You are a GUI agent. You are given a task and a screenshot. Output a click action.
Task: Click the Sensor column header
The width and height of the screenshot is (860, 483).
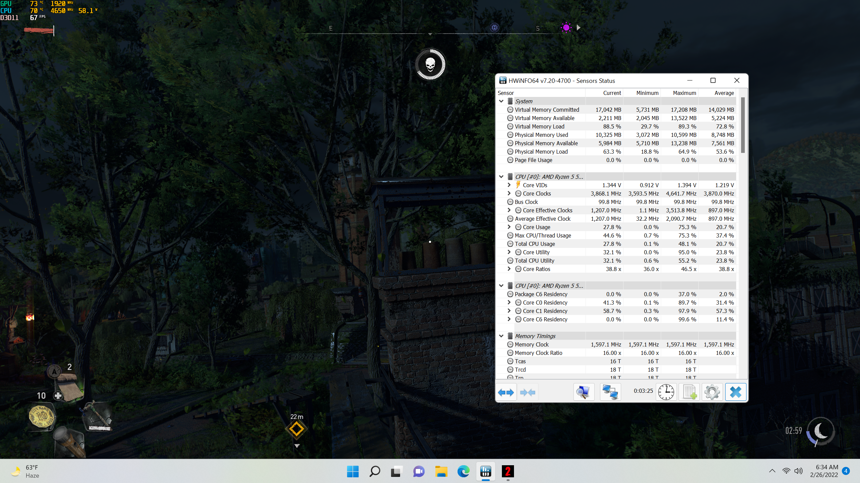coord(541,93)
